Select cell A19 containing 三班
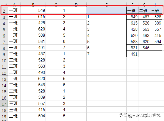This screenshot has width=164, height=121. coord(14,116)
